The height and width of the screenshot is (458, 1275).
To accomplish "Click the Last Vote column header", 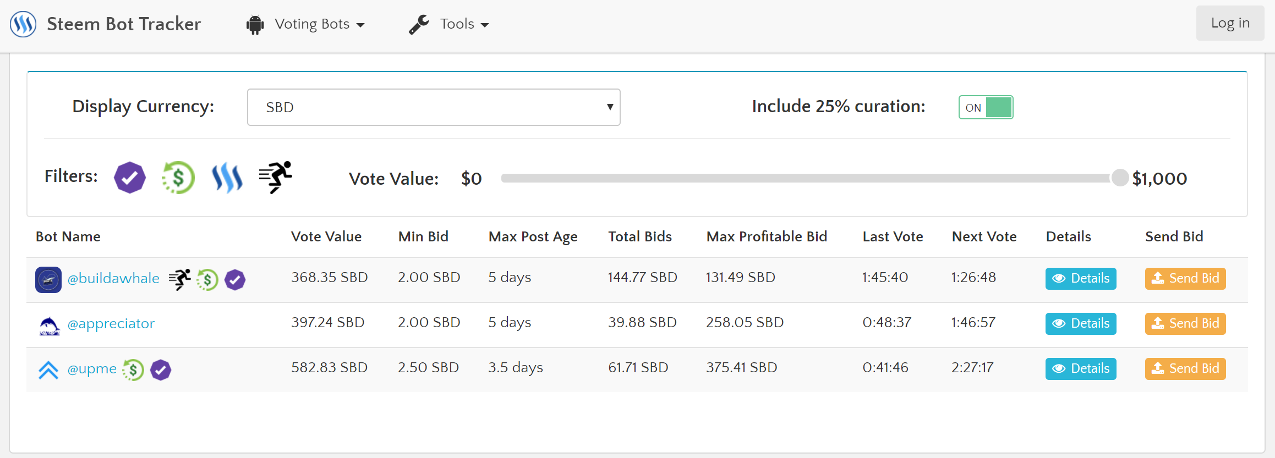I will click(x=893, y=237).
